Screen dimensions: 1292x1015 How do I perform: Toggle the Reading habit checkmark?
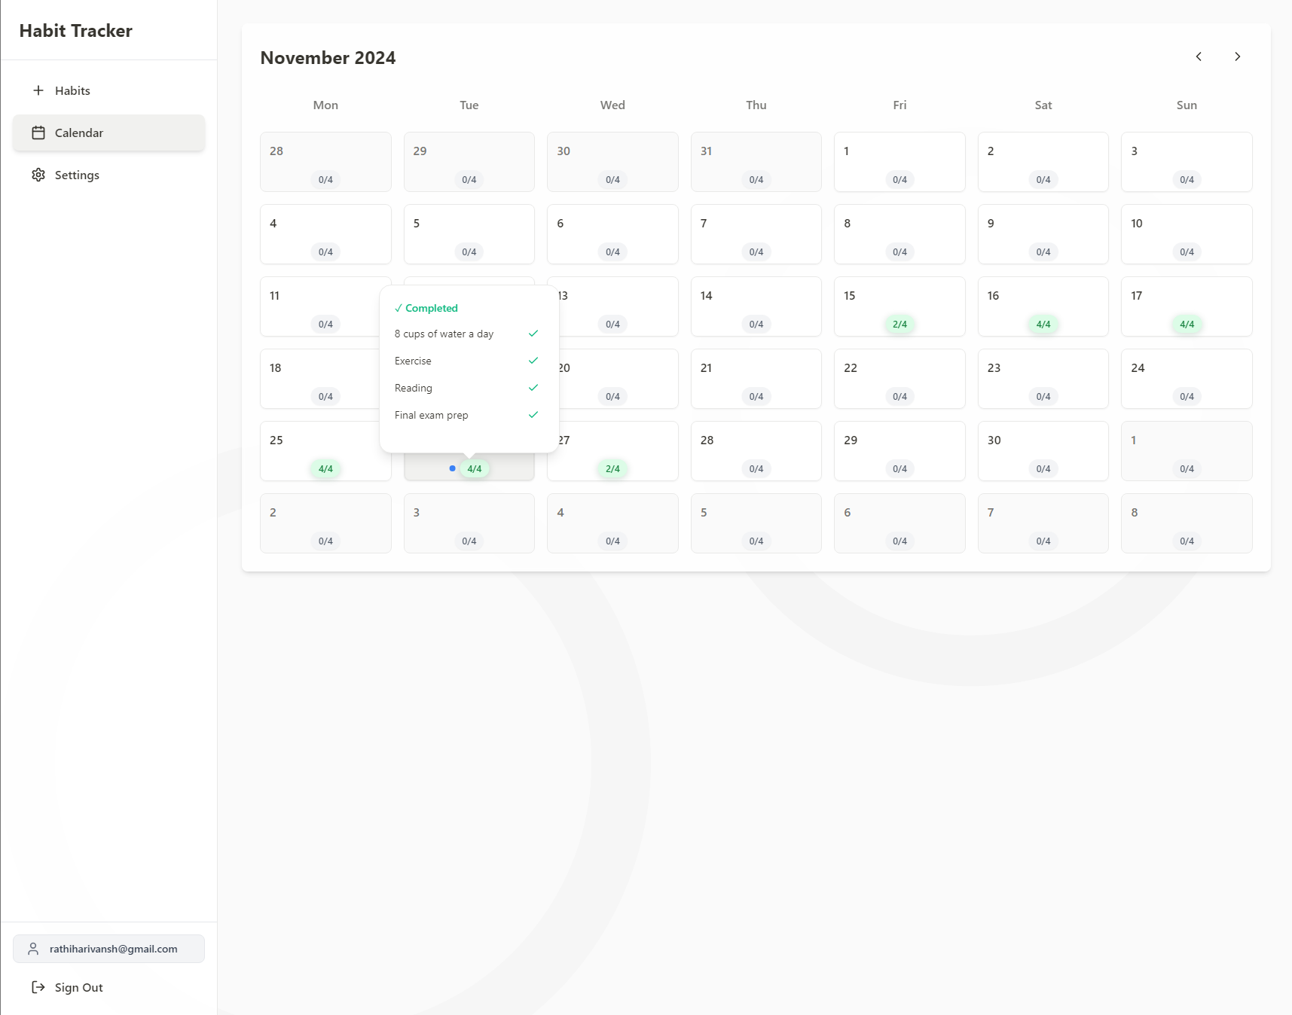click(x=533, y=388)
